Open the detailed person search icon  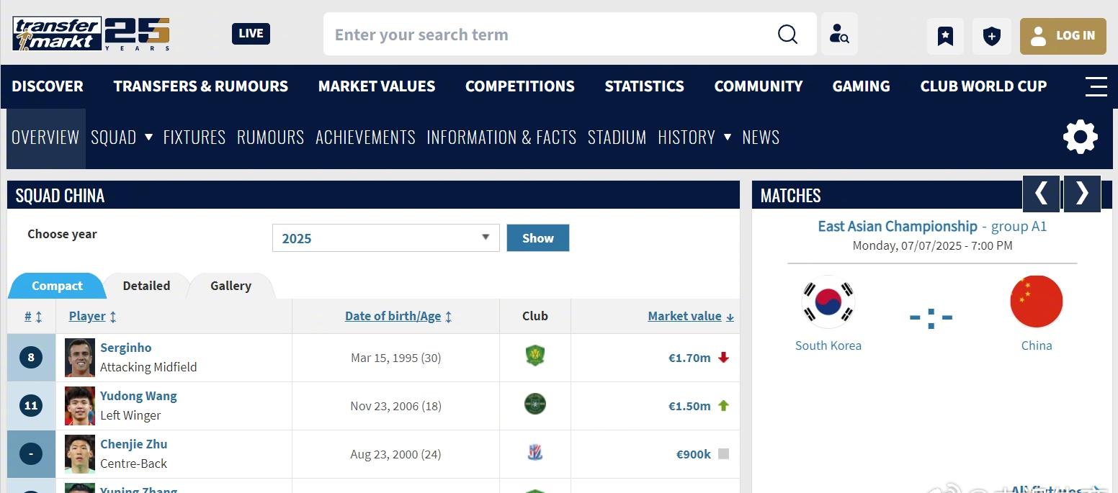point(839,34)
